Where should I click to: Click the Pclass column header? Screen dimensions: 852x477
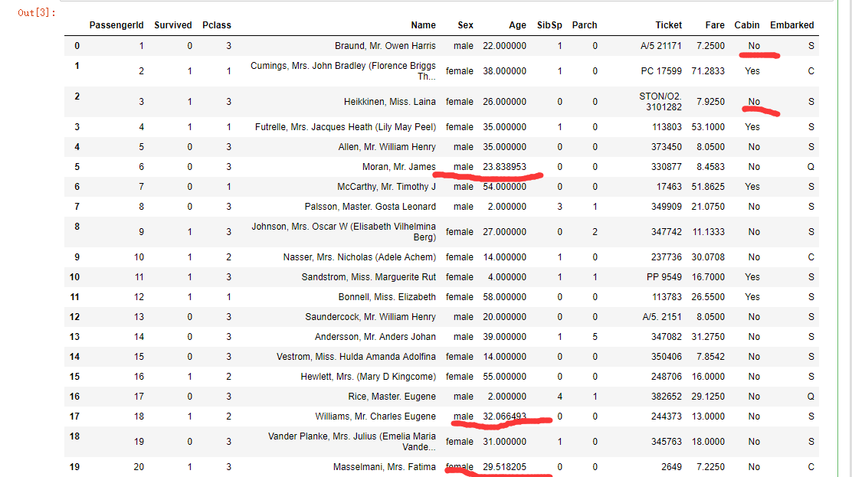point(217,25)
